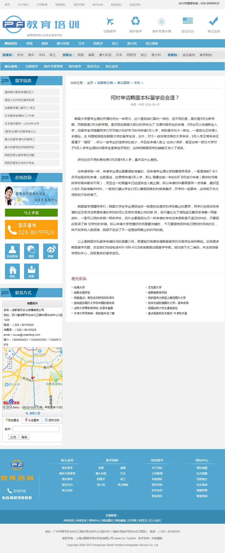
Task: Open the 在线咨询 person icon
Action: tap(12, 251)
